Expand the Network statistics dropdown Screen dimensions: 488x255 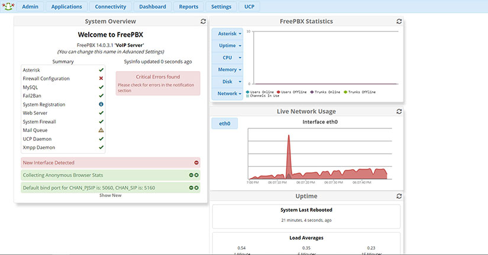tap(227, 93)
